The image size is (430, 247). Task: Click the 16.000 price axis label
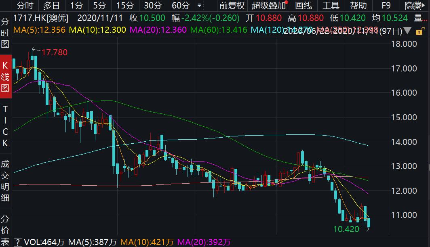pos(404,93)
